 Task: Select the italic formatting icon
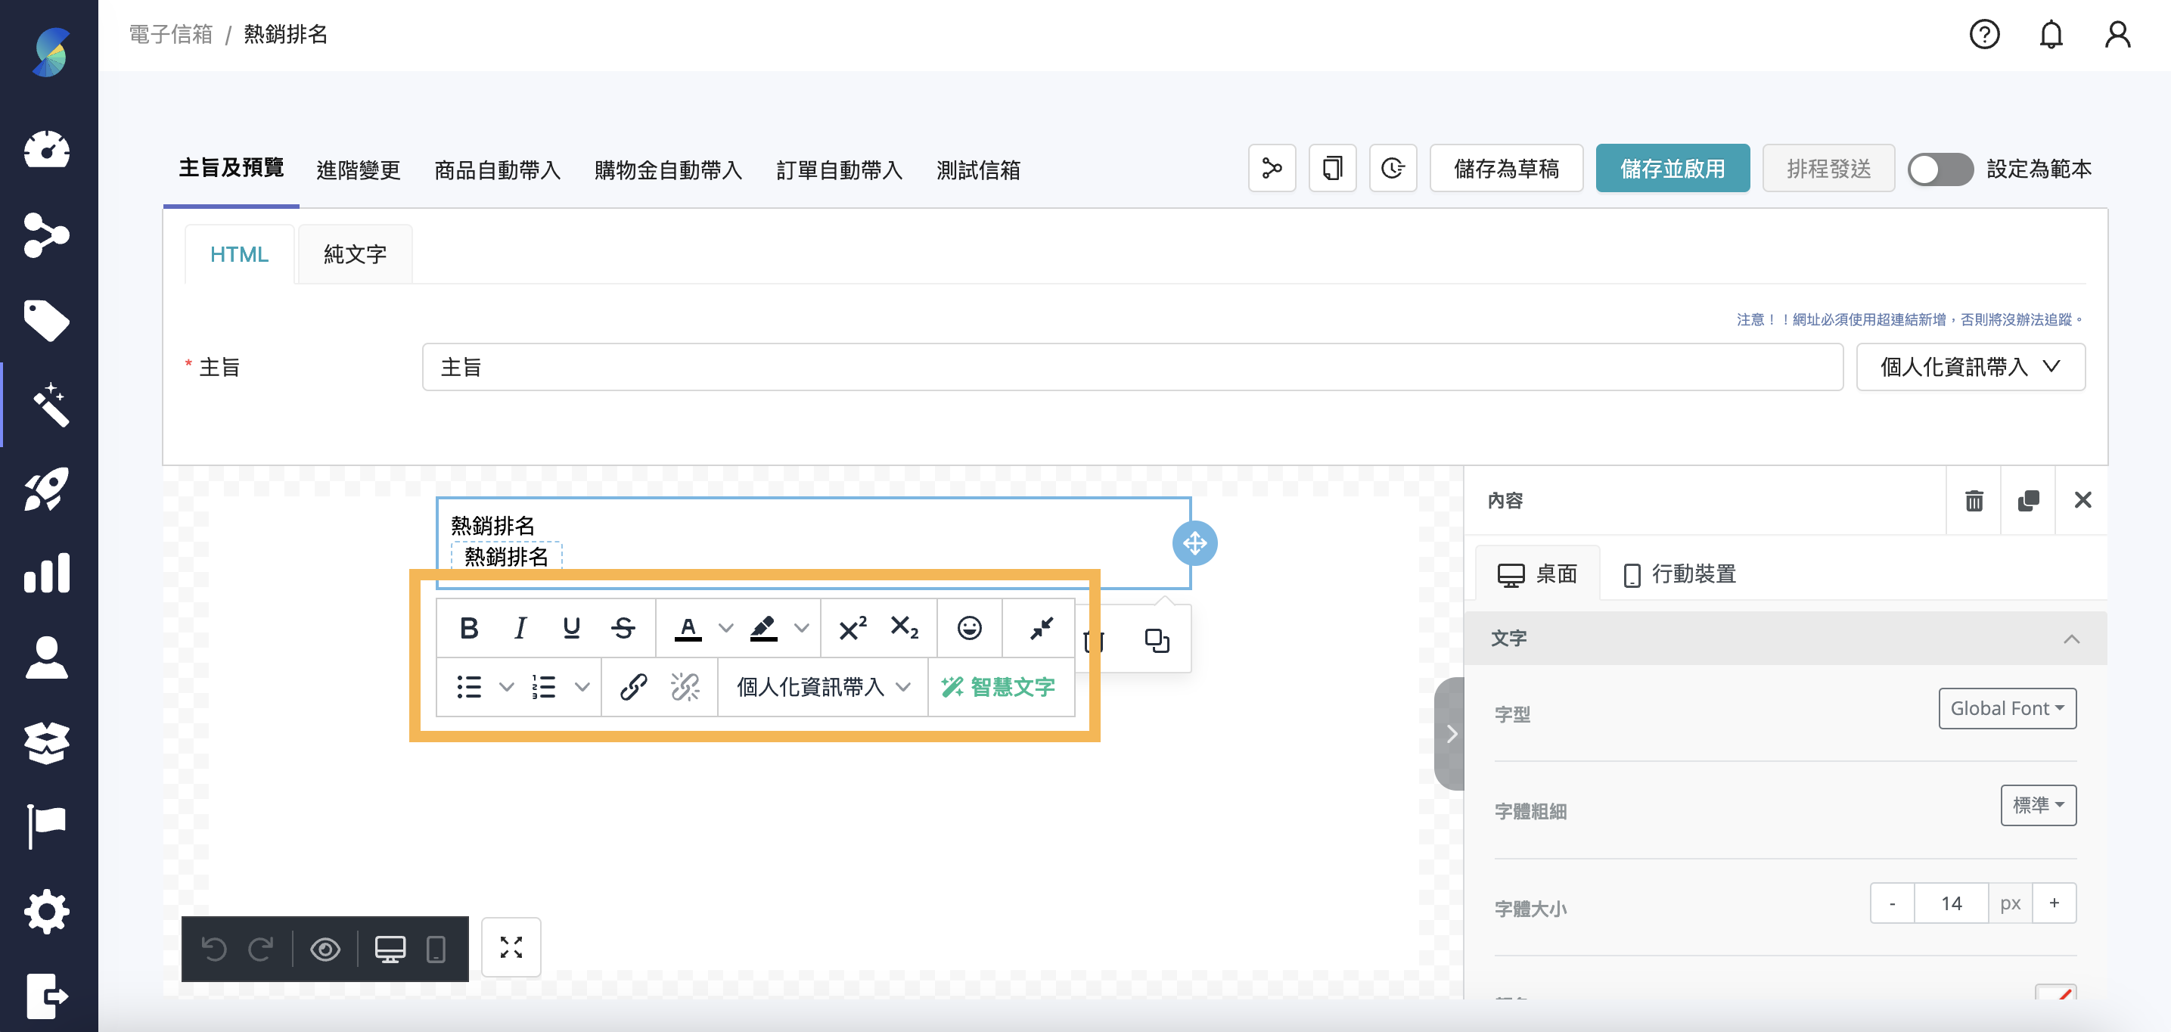tap(520, 627)
